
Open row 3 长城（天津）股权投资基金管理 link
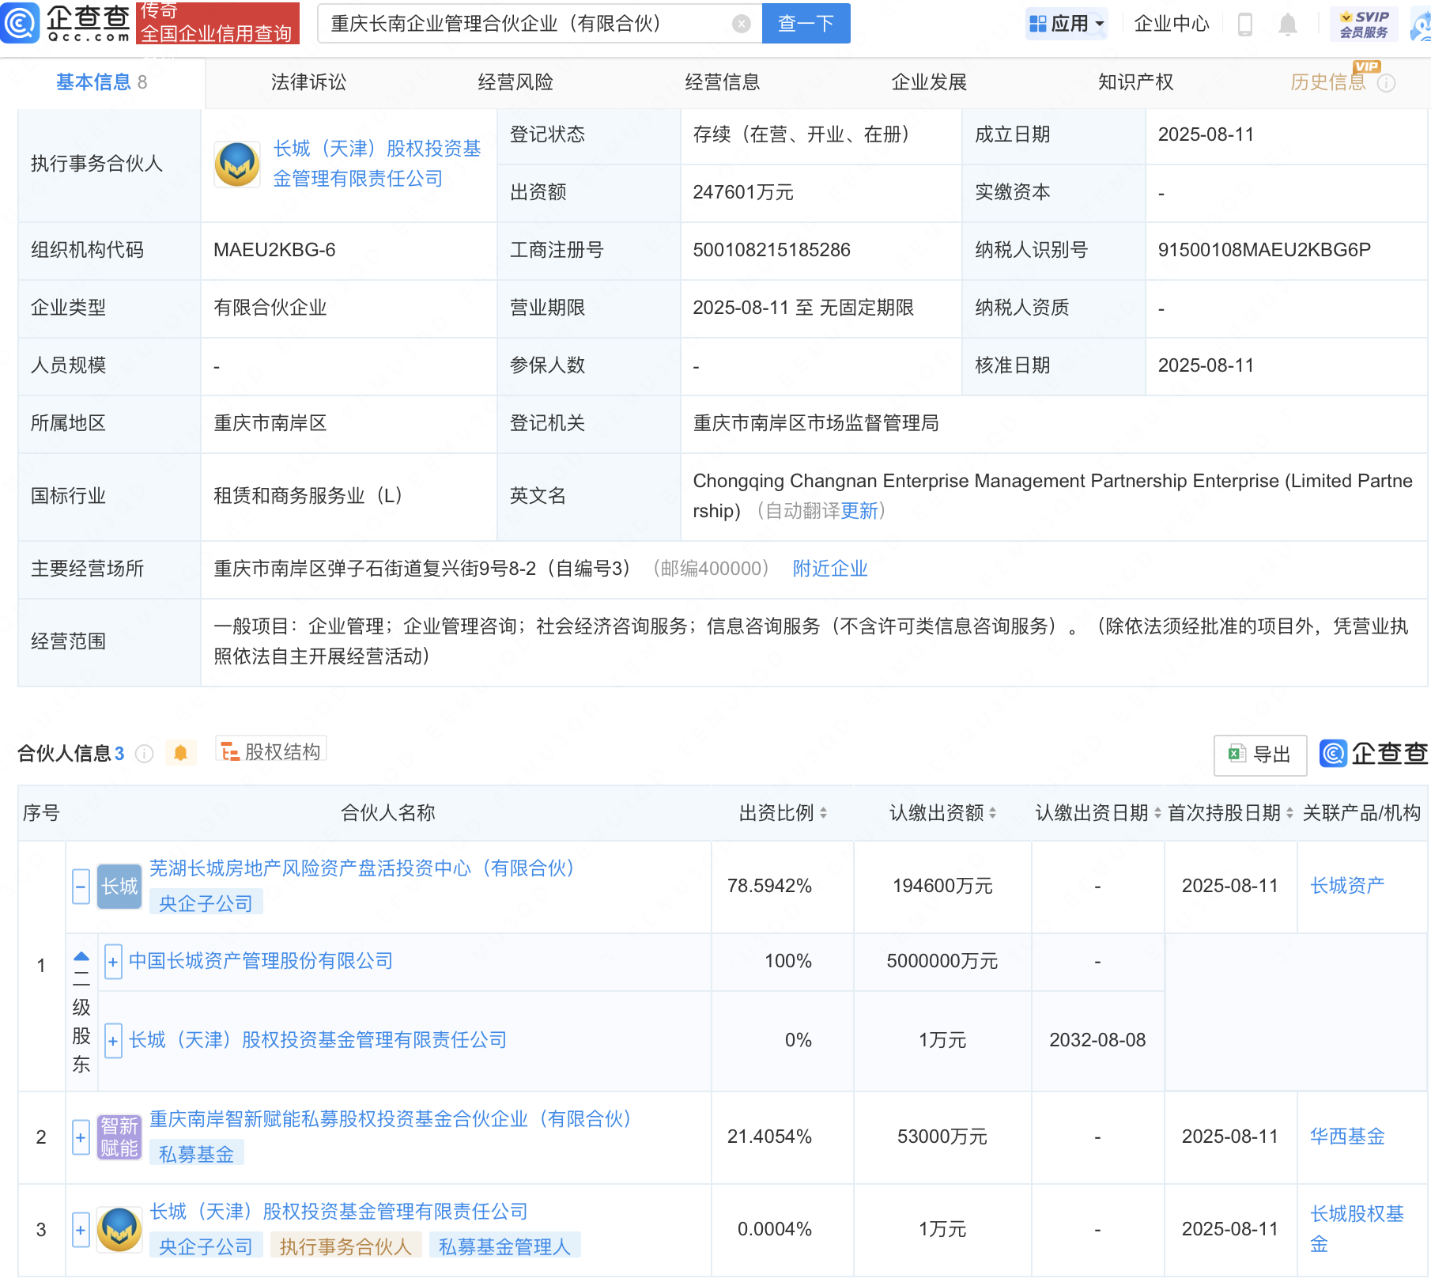[x=338, y=1212]
